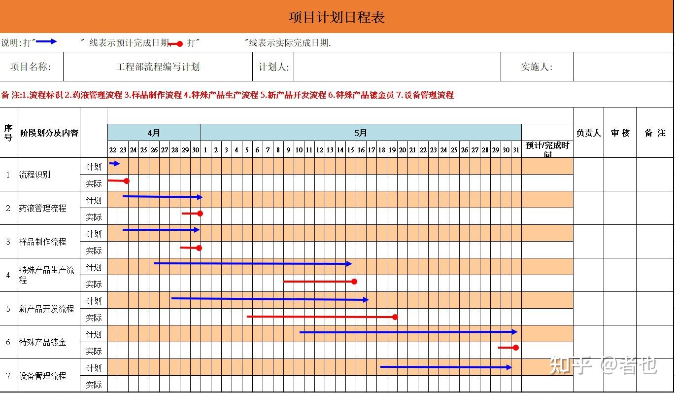This screenshot has height=393, width=675.
Task: Click the red actual bar for 样品制作流程
Action: pyautogui.click(x=191, y=248)
